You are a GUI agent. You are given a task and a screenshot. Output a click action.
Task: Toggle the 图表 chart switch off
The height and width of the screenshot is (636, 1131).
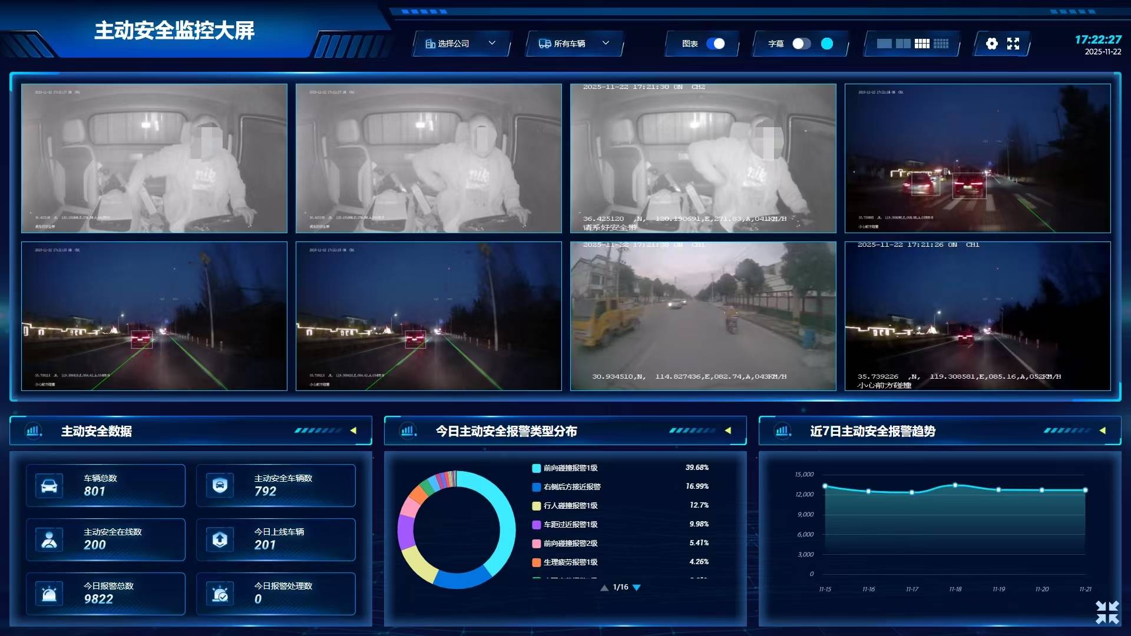tap(715, 44)
